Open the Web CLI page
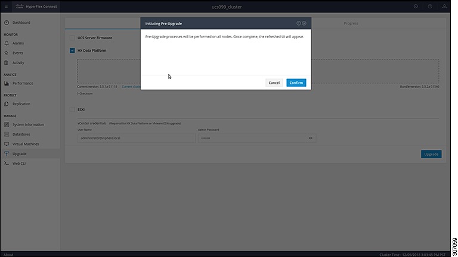Image resolution: width=458 pixels, height=257 pixels. (x=19, y=164)
